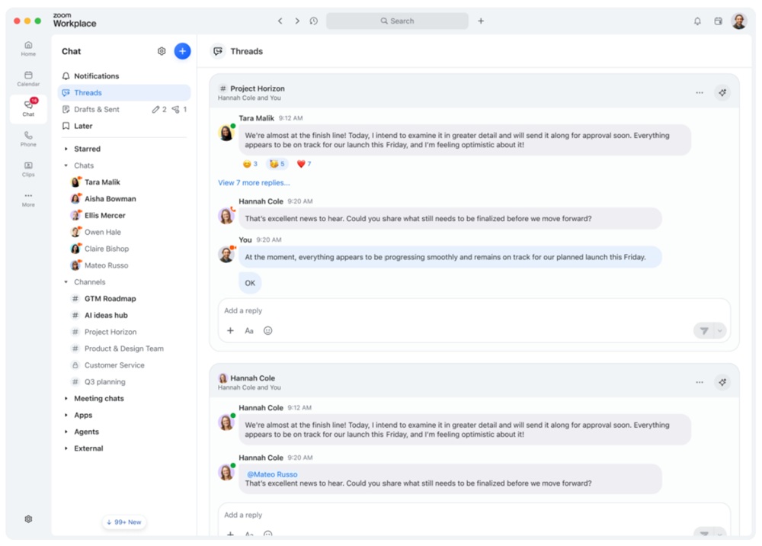Viewport: 762px width, 546px height.
Task: Open AI companion for Project Horizon thread
Action: pyautogui.click(x=722, y=92)
